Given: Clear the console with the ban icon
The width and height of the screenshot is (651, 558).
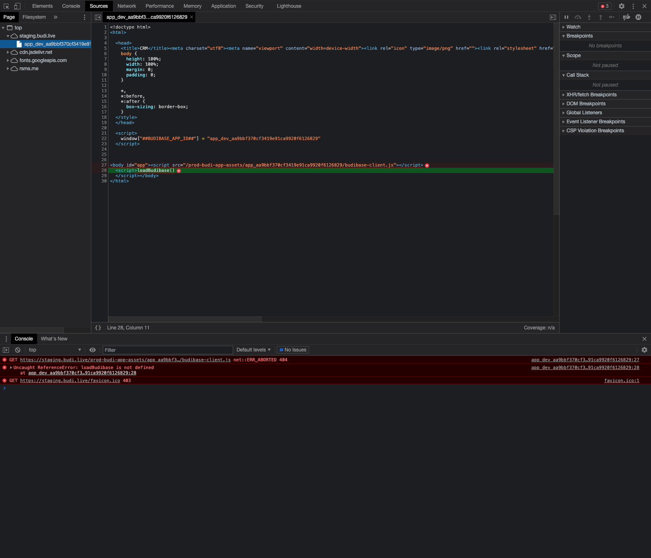Looking at the screenshot, I should pos(18,350).
